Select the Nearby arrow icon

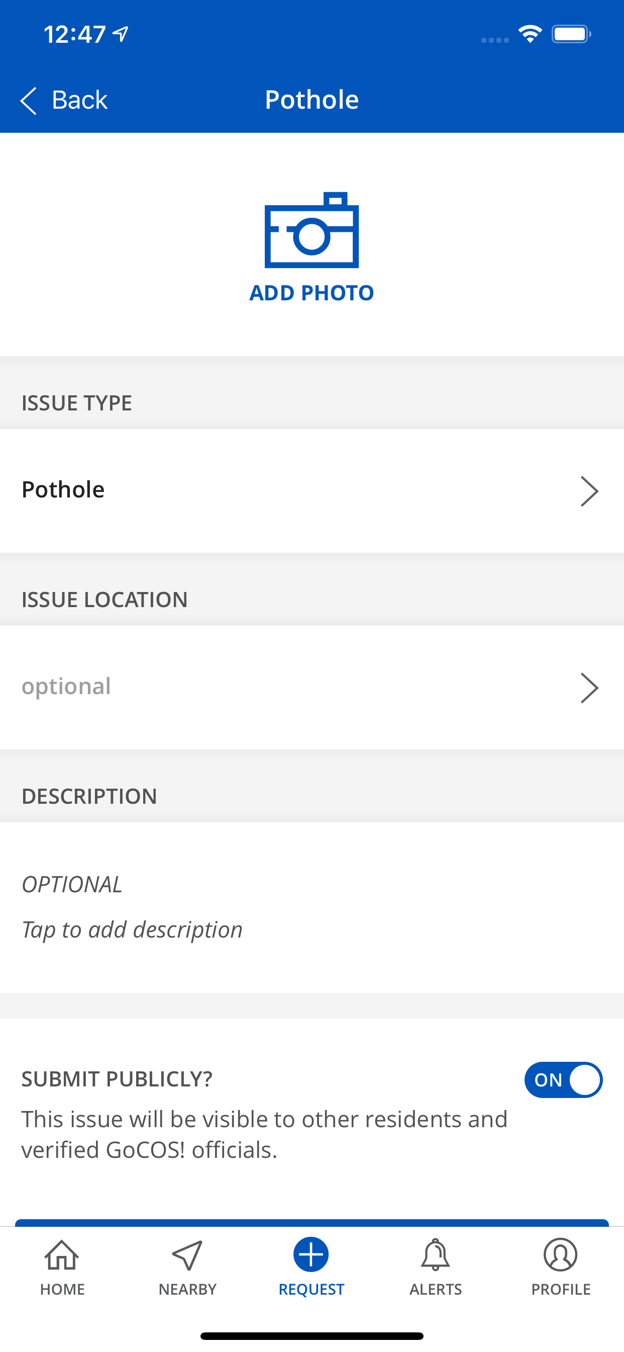[x=187, y=1255]
